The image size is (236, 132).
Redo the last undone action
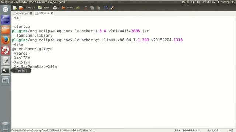[x=78, y=7]
